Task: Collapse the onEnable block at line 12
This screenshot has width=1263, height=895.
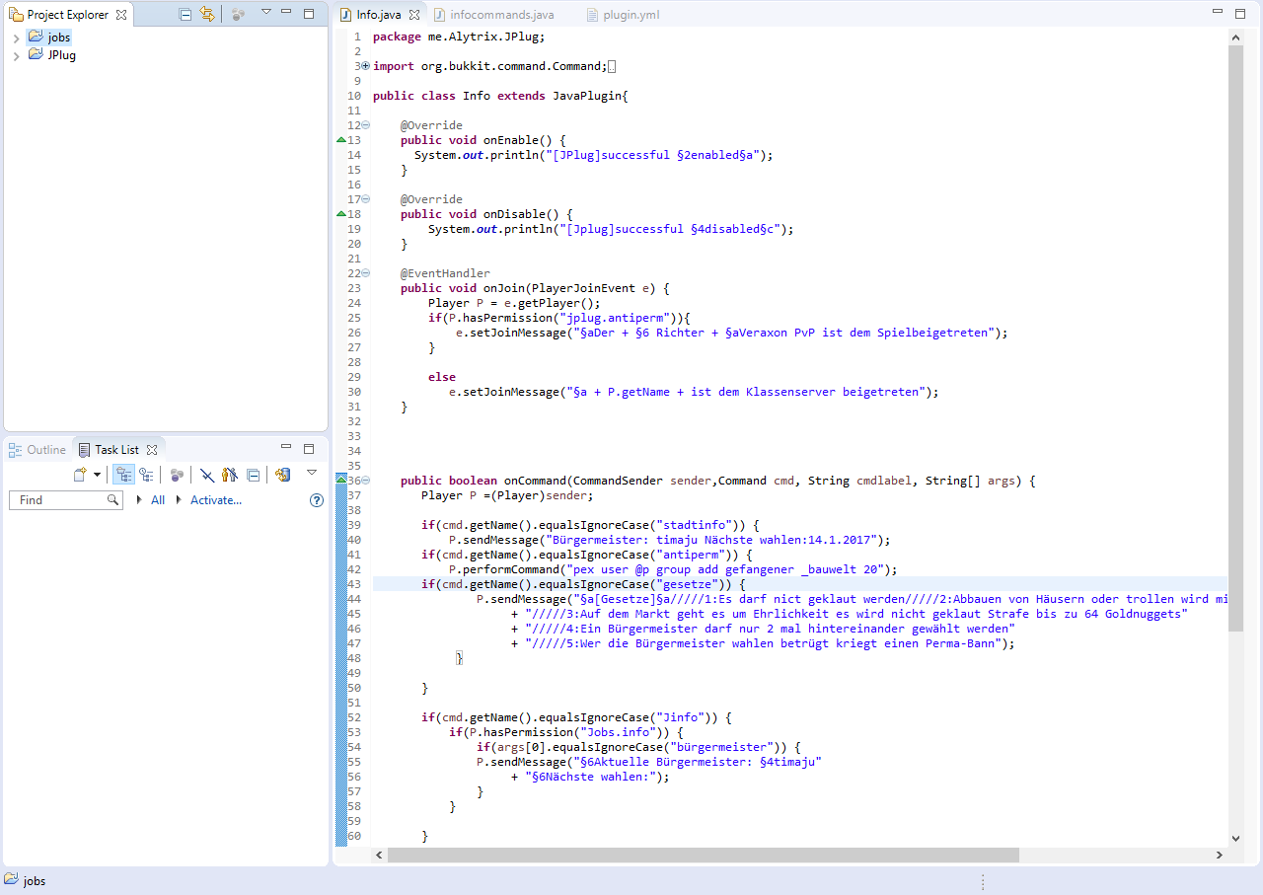Action: point(366,125)
